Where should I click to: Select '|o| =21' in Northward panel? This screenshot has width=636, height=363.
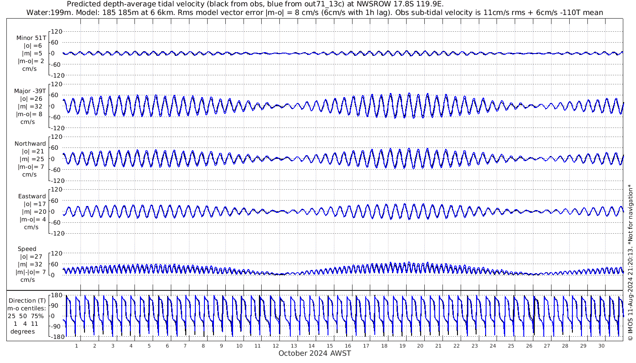pyautogui.click(x=31, y=151)
